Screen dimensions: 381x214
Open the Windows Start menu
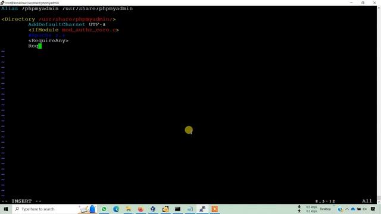tap(6, 209)
